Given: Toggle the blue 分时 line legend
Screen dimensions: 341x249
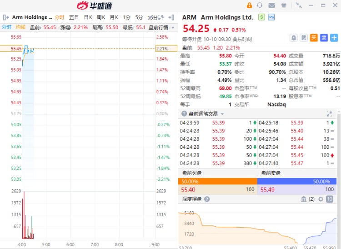Looking at the screenshot, I should tap(6, 27).
